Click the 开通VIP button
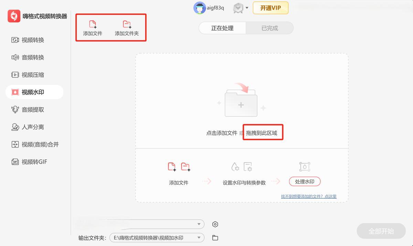Screen dimensions: 413x246 point(271,8)
